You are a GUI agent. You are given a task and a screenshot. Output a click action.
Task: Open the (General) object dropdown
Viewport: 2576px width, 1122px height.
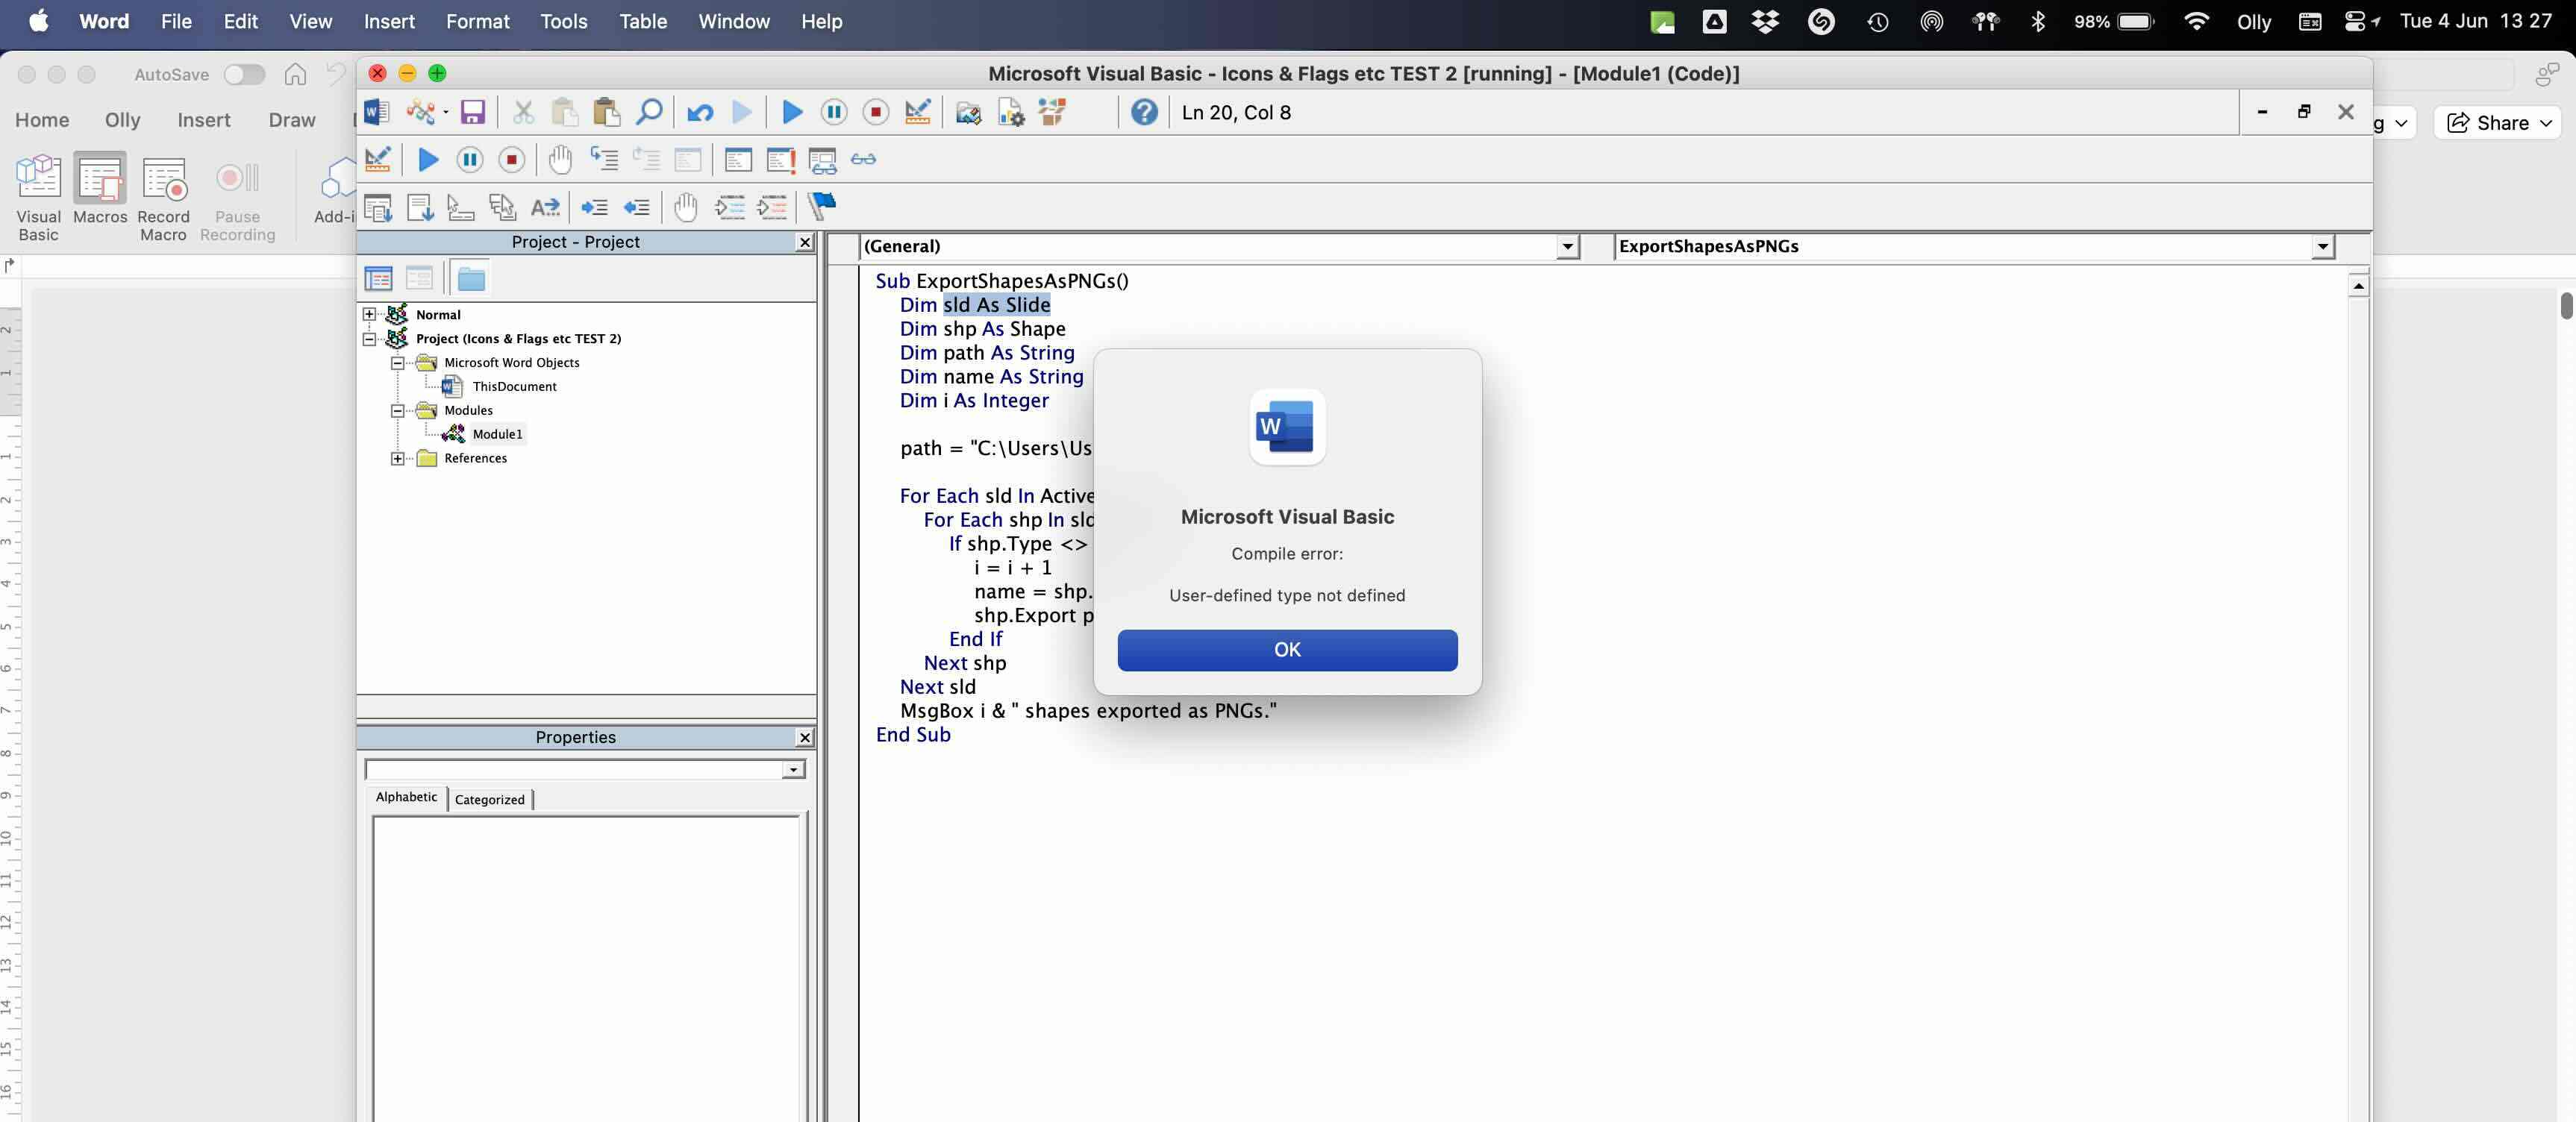click(x=1568, y=247)
